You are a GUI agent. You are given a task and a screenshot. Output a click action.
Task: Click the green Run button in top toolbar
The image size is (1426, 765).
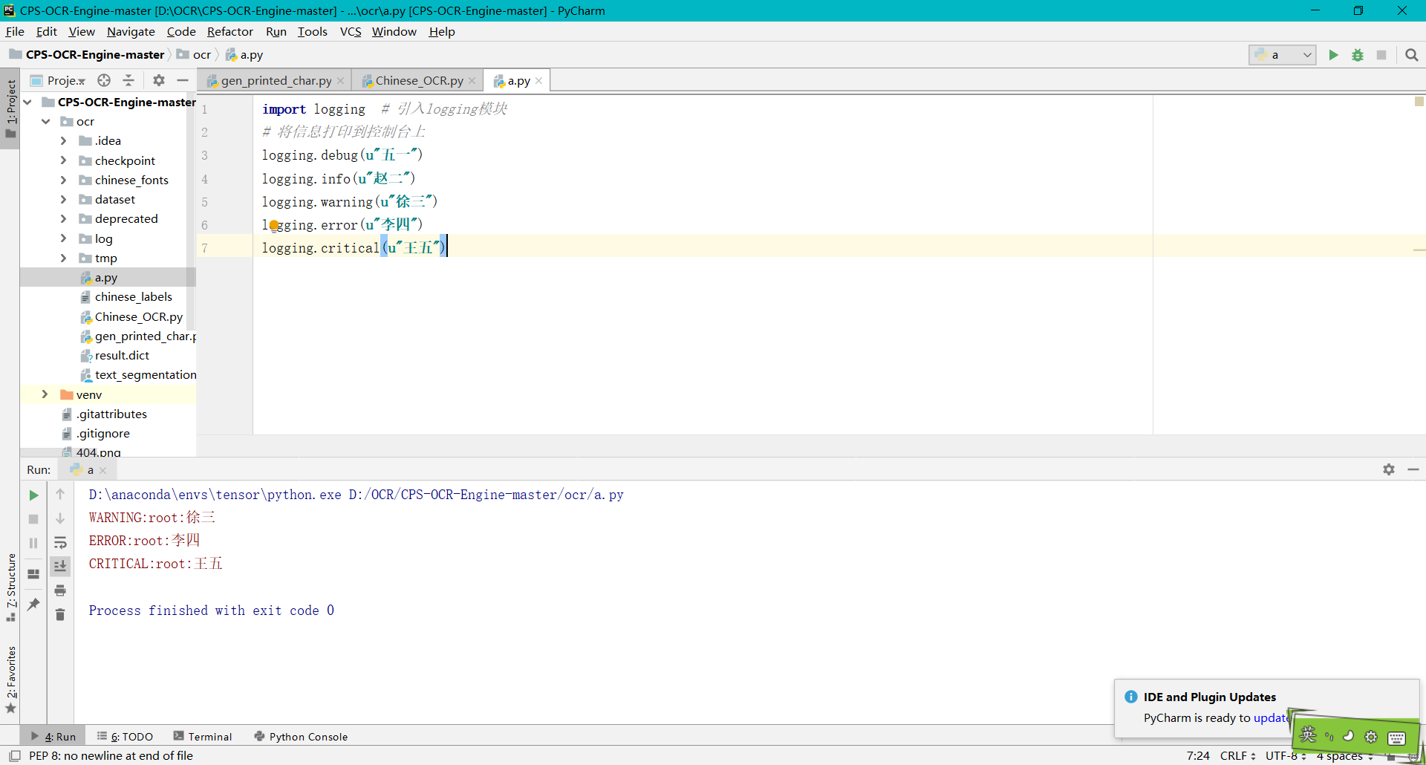pos(1333,55)
